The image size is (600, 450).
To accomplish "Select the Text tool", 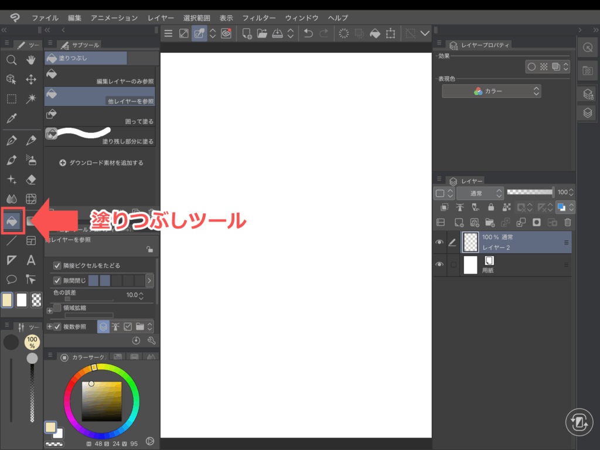I will click(32, 260).
